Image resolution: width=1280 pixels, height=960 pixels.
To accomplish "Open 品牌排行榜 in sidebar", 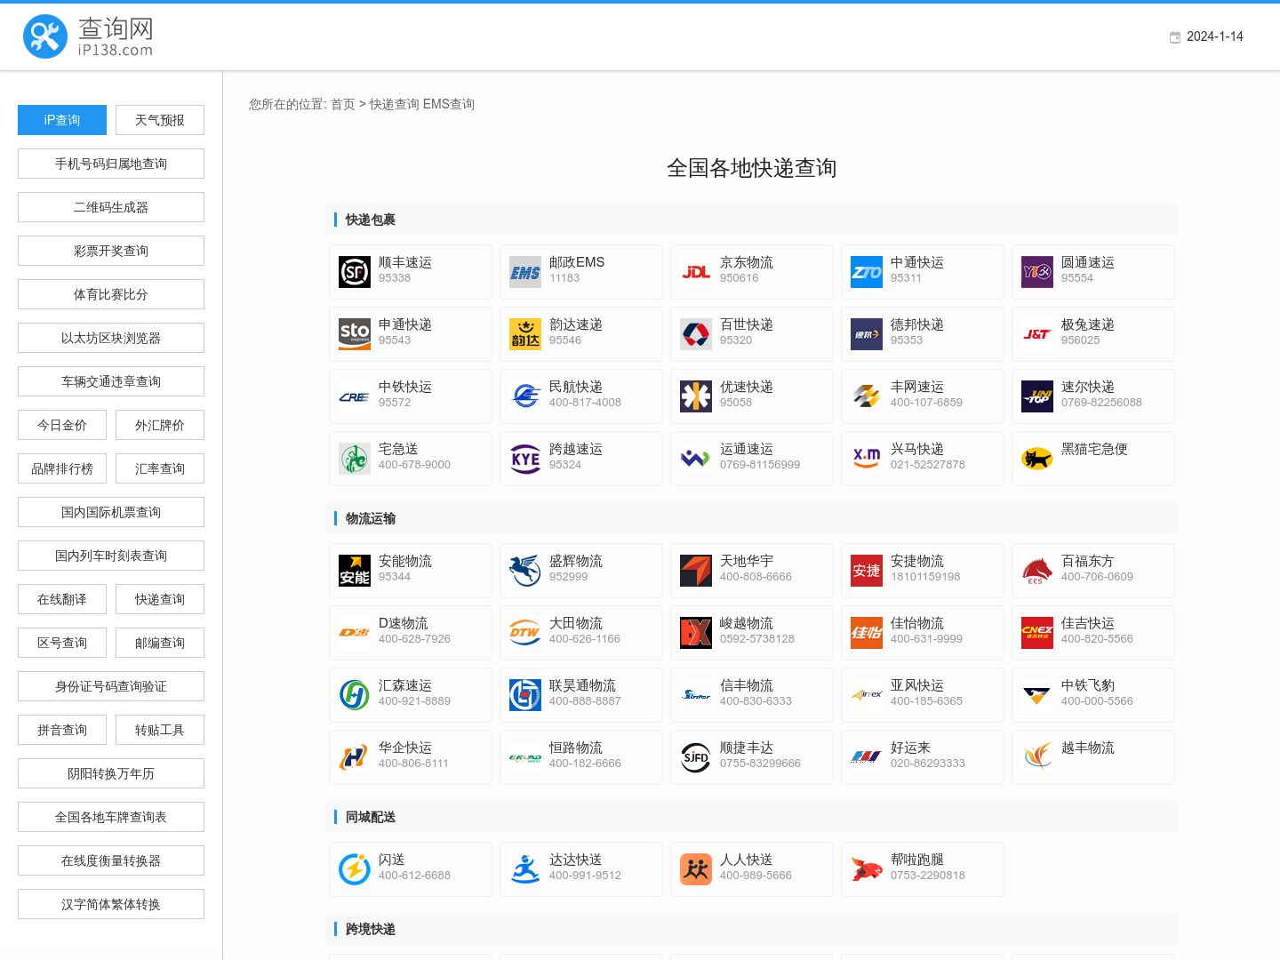I will pos(62,468).
